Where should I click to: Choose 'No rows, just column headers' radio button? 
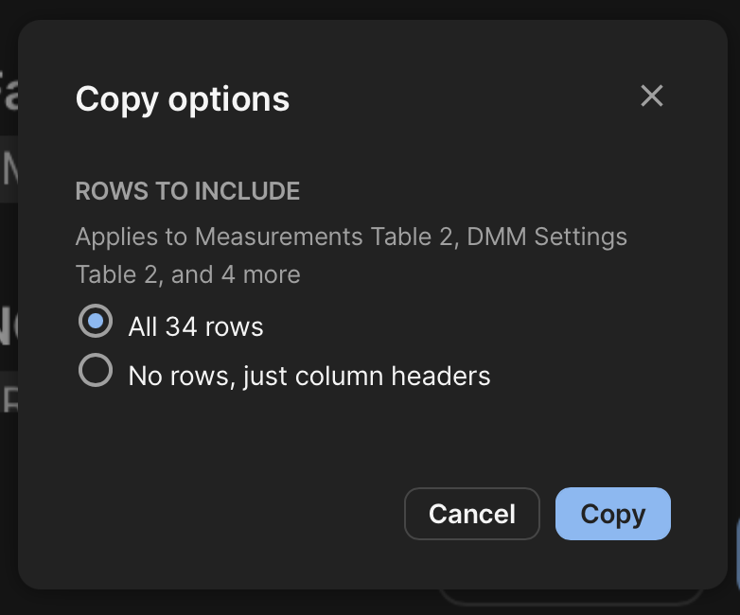click(x=95, y=371)
